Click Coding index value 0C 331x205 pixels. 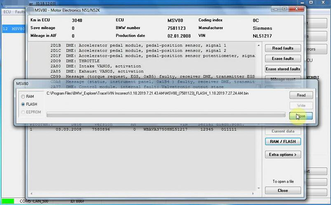(256, 20)
